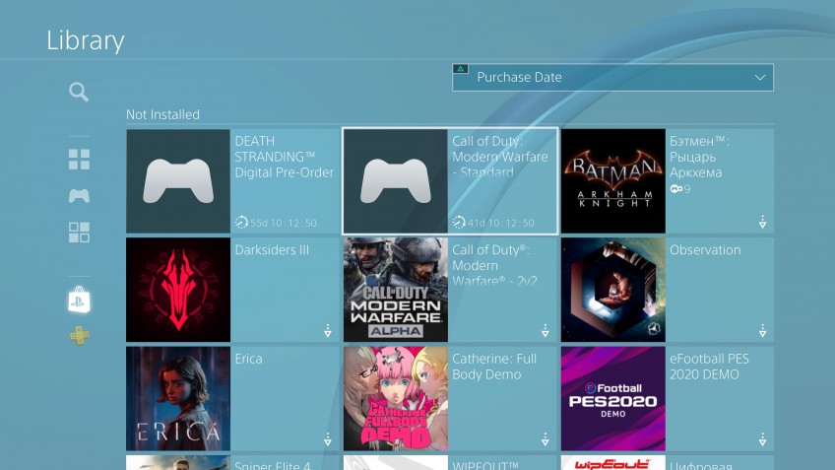The width and height of the screenshot is (835, 470).
Task: Click 'Call of Duty: Modern Warfare - Standard' title
Action: click(x=500, y=157)
